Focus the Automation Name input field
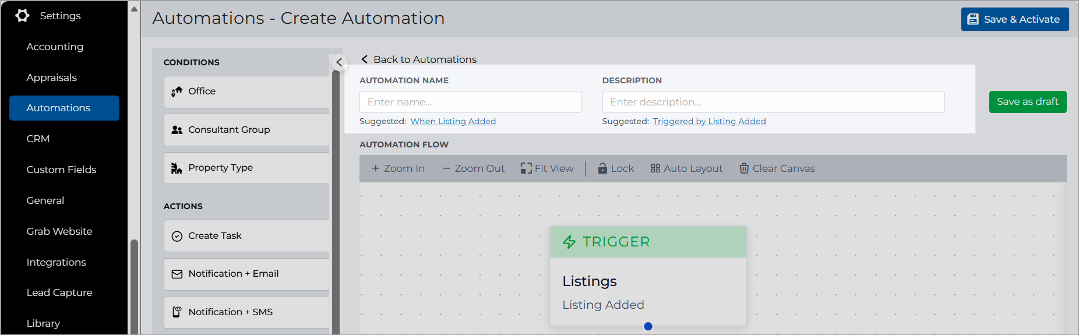The image size is (1079, 335). point(470,102)
